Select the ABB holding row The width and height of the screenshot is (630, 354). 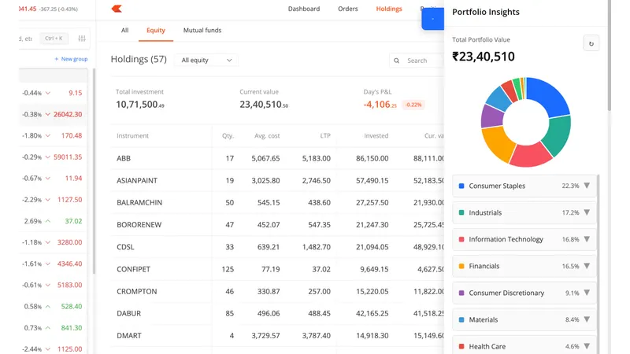[x=277, y=158]
